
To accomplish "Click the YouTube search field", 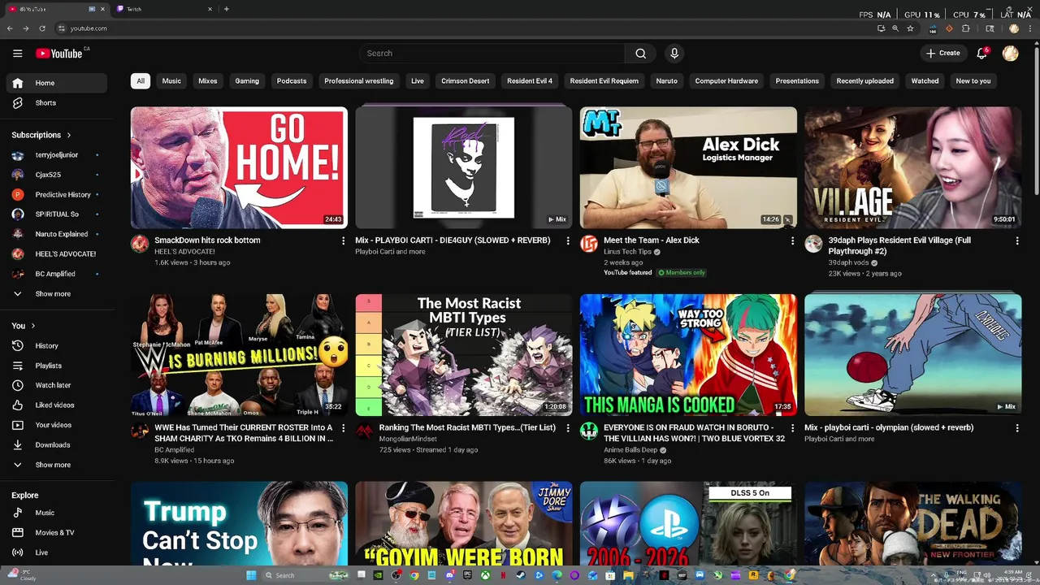I will [x=492, y=54].
